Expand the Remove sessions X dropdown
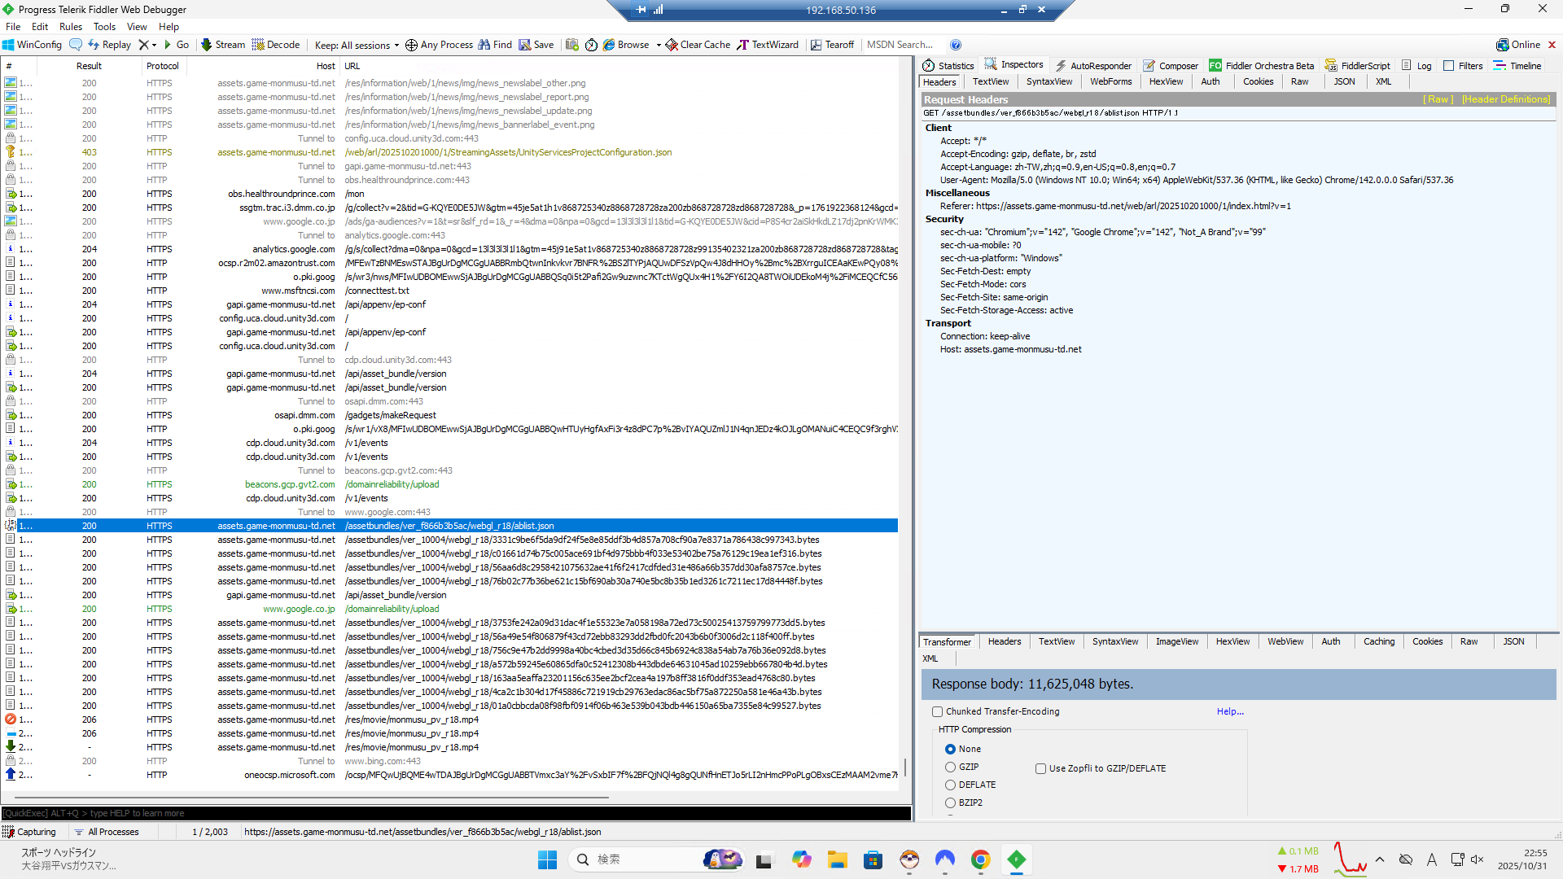Viewport: 1563px width, 879px height. coord(154,45)
